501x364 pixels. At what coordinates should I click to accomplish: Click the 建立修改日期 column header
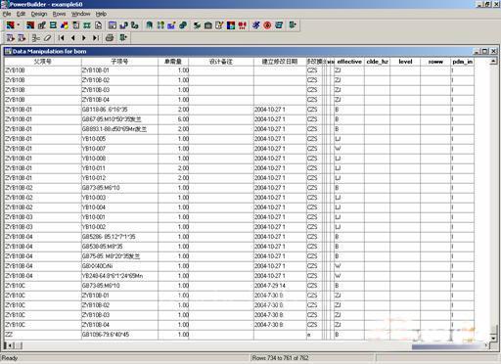pos(280,62)
